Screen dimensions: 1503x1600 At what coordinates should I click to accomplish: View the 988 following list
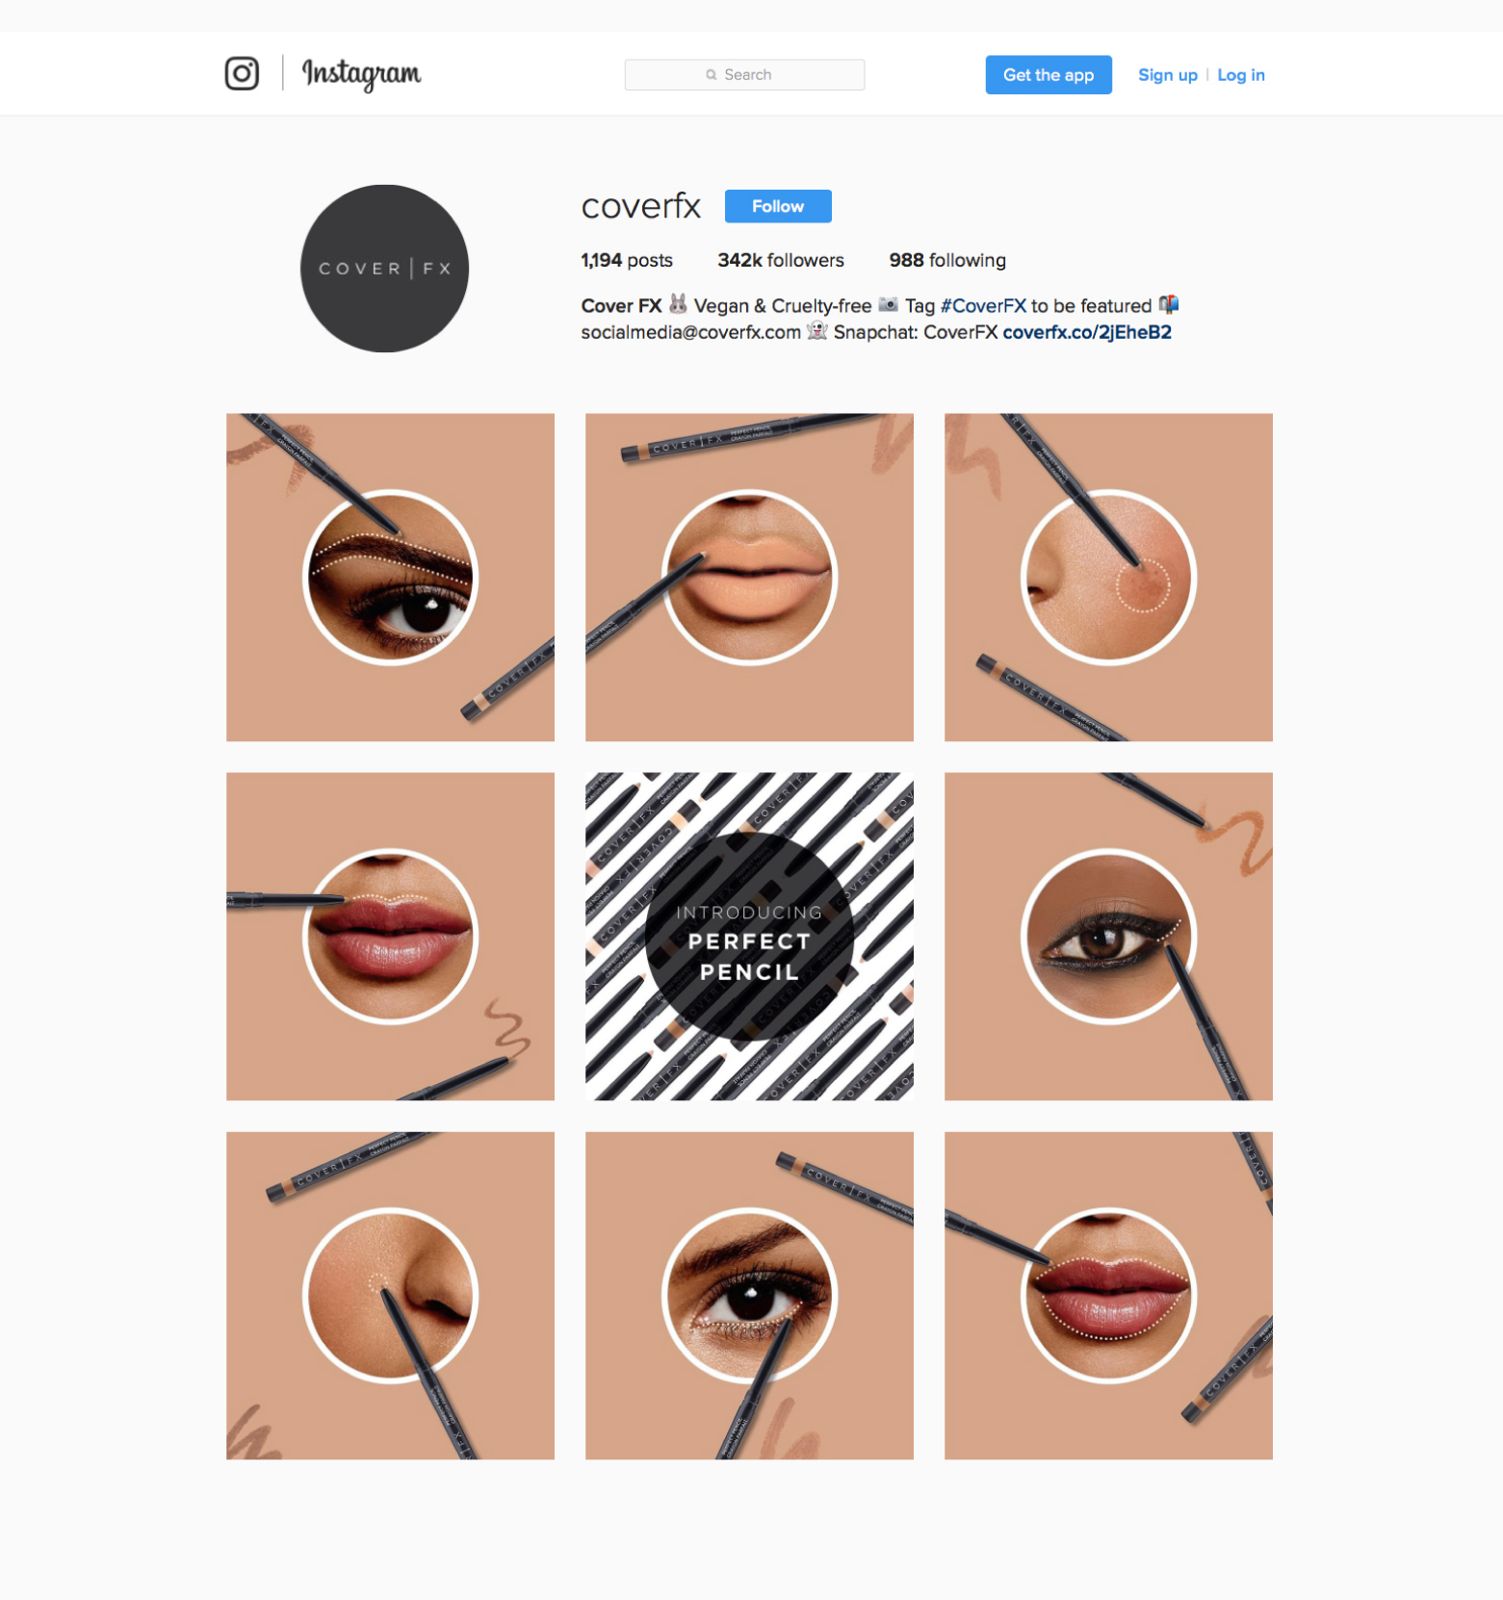point(947,260)
